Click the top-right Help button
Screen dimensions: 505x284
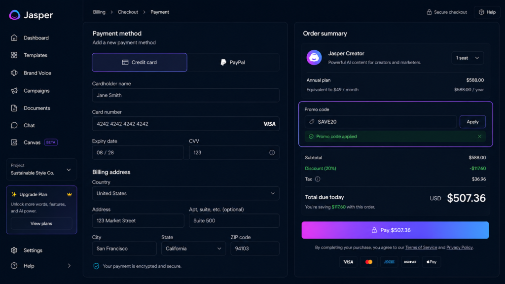[487, 12]
